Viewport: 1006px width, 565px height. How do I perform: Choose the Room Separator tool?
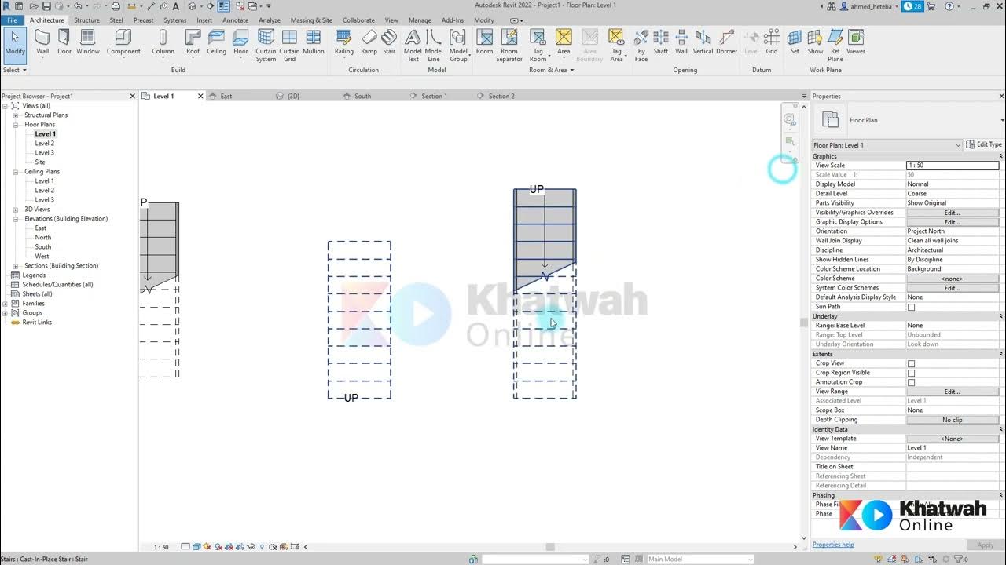point(509,46)
